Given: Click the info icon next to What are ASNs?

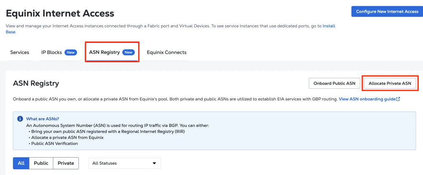Looking at the screenshot, I should [20, 119].
